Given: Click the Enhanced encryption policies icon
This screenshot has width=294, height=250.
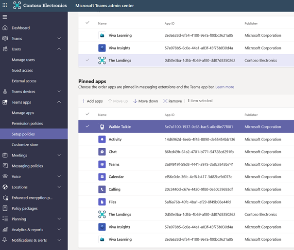Looking at the screenshot, I should 5,198.
